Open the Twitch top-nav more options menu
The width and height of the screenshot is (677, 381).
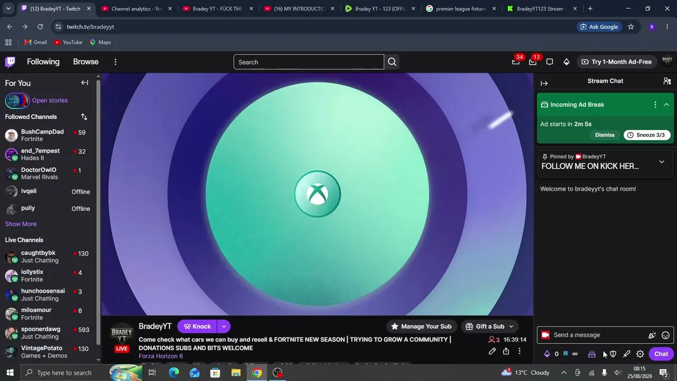(115, 62)
